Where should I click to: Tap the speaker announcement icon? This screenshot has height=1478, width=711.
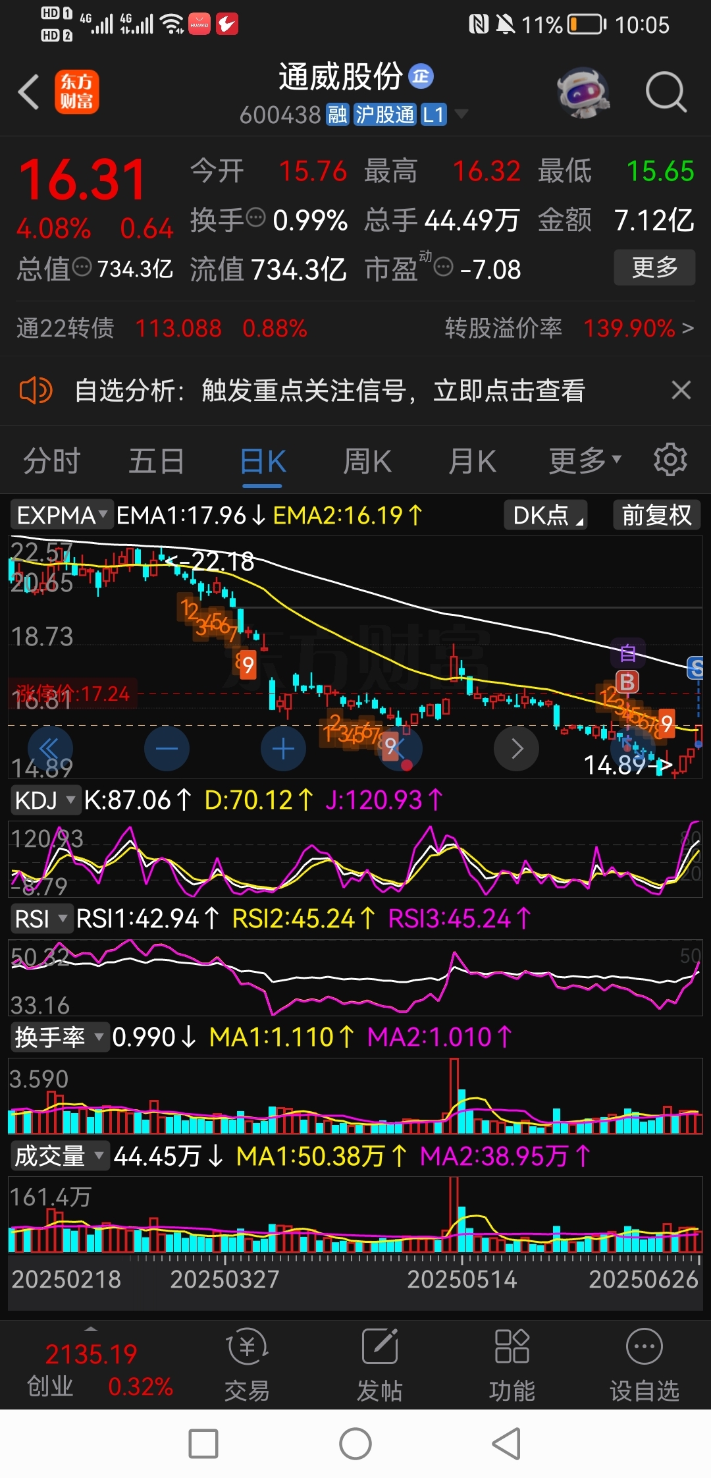(x=36, y=391)
